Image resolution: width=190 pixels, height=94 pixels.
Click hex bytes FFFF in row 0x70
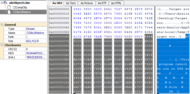tap(128, 41)
